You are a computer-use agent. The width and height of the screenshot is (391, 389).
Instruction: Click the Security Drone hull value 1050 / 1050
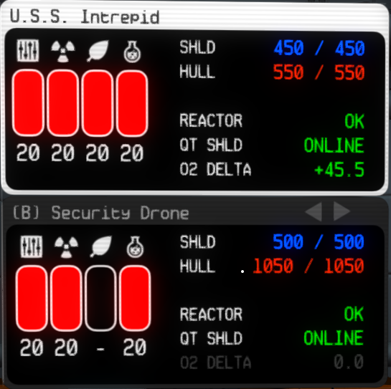[x=308, y=266]
